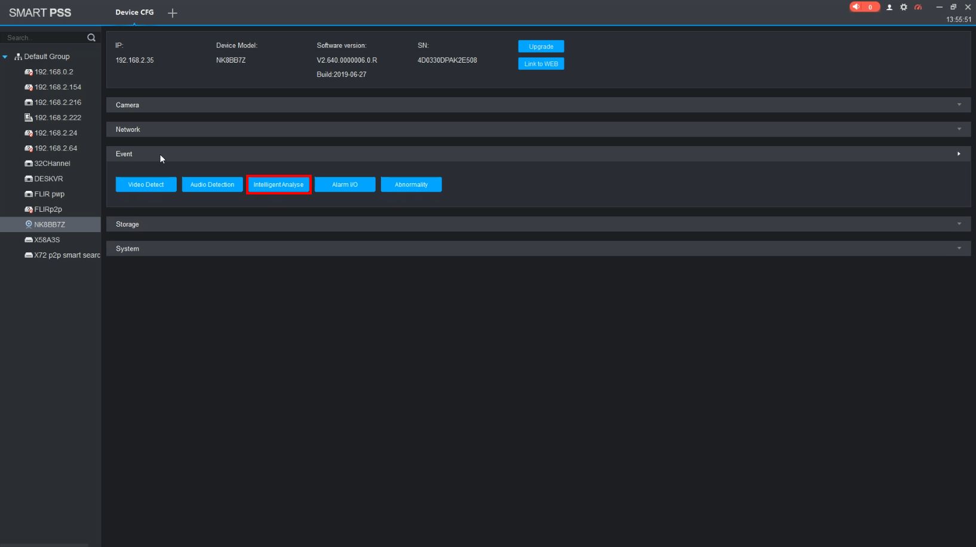Minimize the SMART PSS window

[939, 7]
